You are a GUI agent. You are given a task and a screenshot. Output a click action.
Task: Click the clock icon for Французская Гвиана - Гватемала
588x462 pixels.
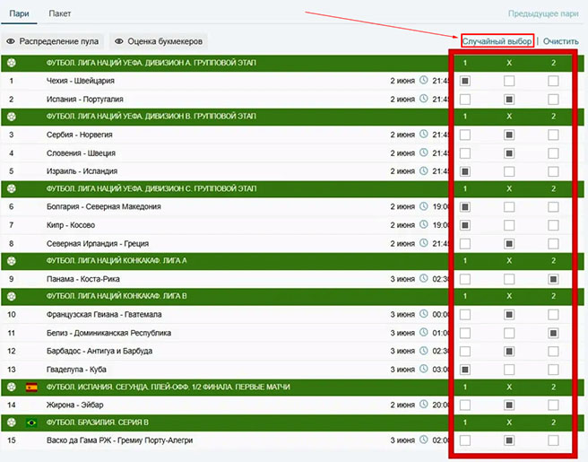coord(423,314)
